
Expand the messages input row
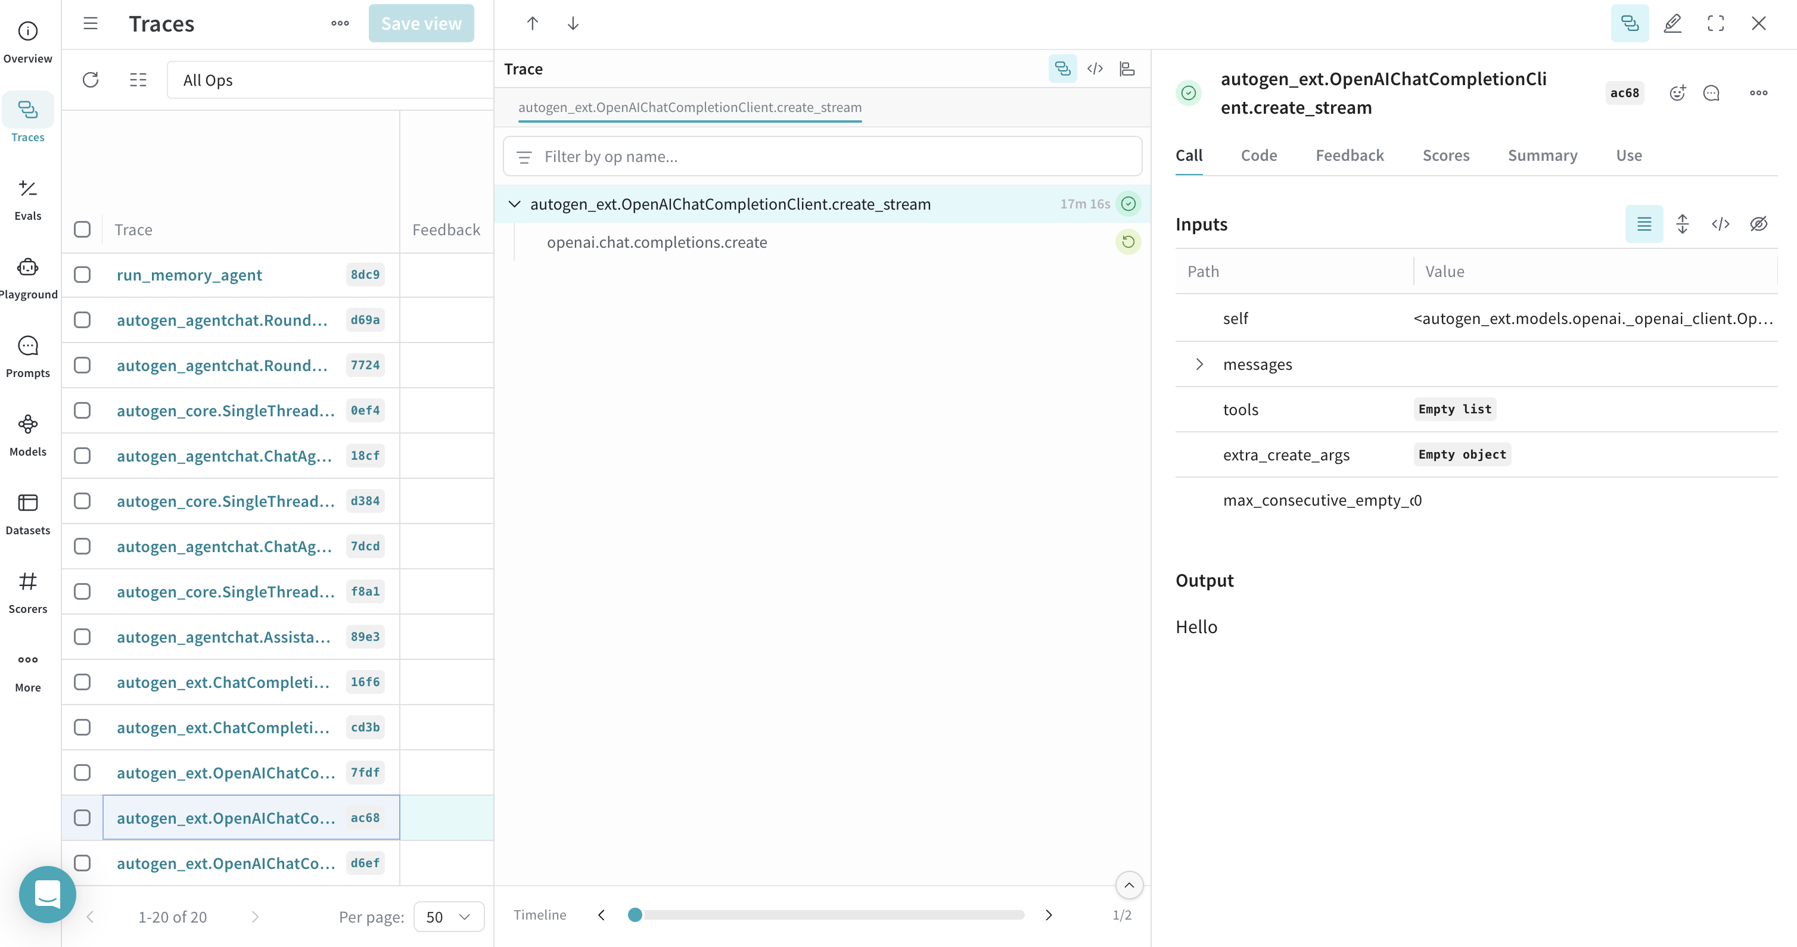(1199, 364)
